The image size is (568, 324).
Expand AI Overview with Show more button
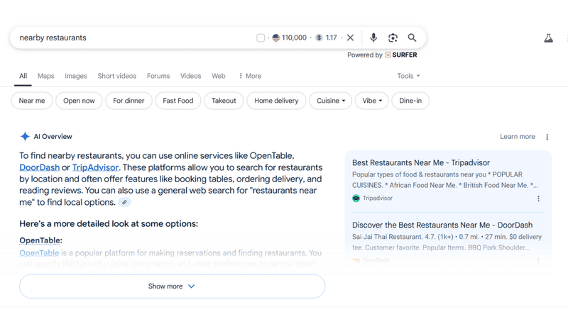click(x=172, y=286)
